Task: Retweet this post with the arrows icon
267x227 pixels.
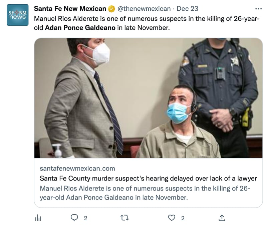Action: click(124, 218)
